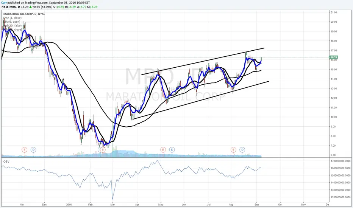The image size is (353, 208).
Task: Click the 13.00 price axis label
Action: tap(334, 88)
